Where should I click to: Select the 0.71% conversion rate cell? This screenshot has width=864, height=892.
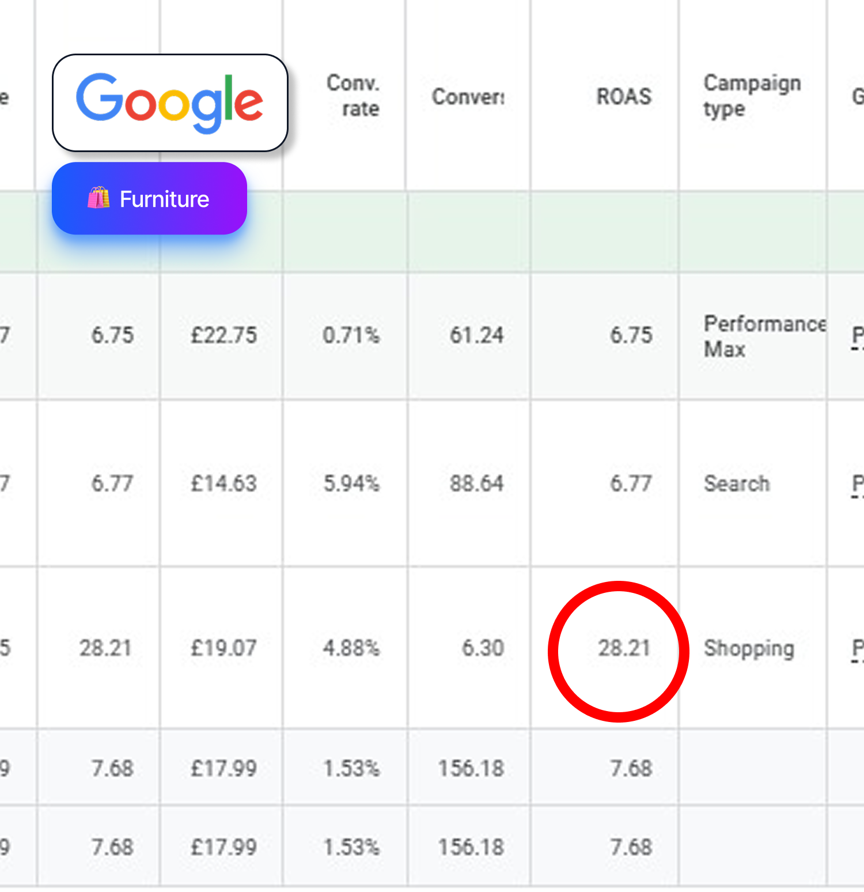click(x=351, y=335)
